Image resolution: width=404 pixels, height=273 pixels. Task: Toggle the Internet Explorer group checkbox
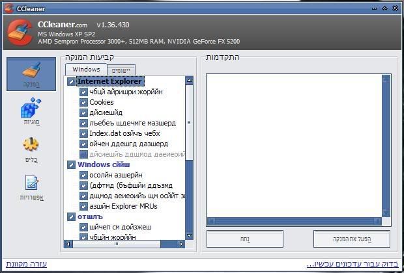pyautogui.click(x=72, y=82)
